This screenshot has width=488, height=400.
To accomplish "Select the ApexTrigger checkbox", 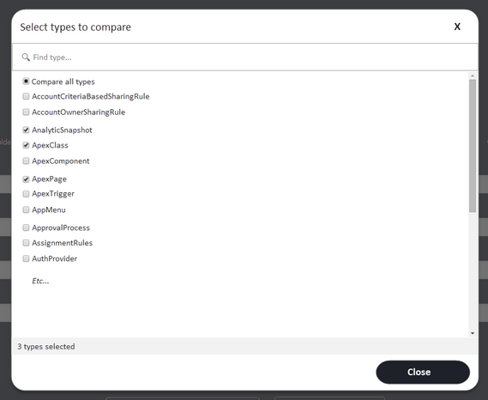I will (x=26, y=194).
